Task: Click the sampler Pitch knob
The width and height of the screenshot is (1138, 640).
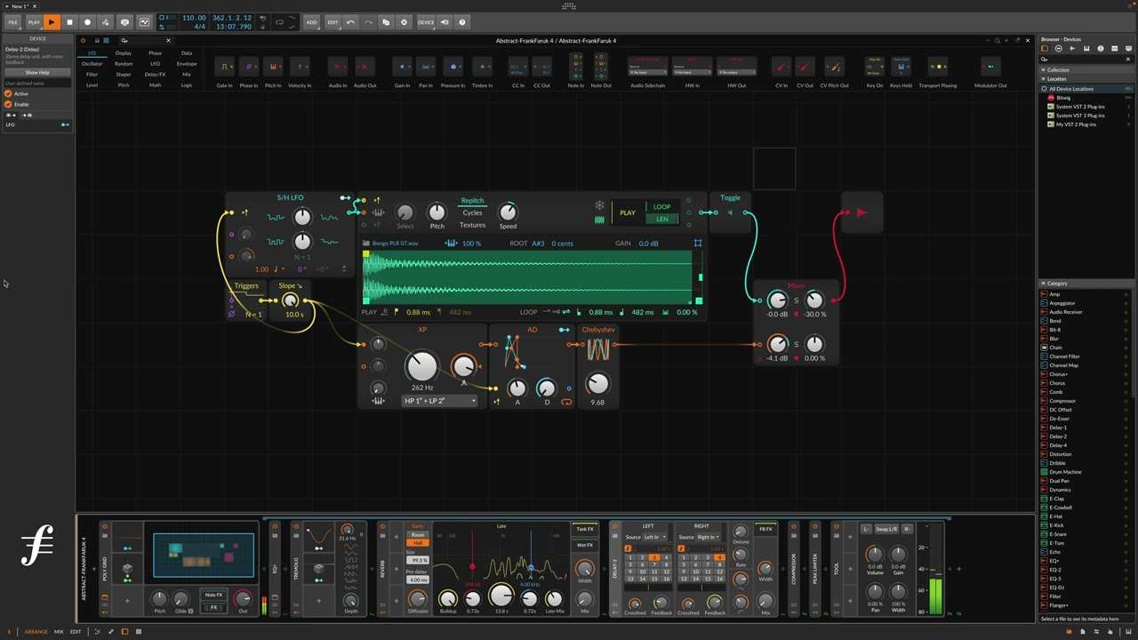Action: pyautogui.click(x=437, y=212)
